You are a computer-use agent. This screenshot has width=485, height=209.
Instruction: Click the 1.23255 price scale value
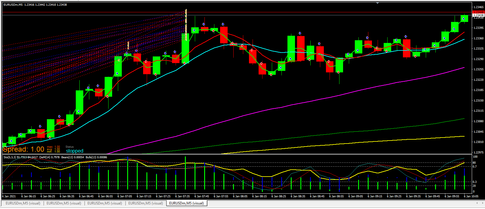click(478, 69)
